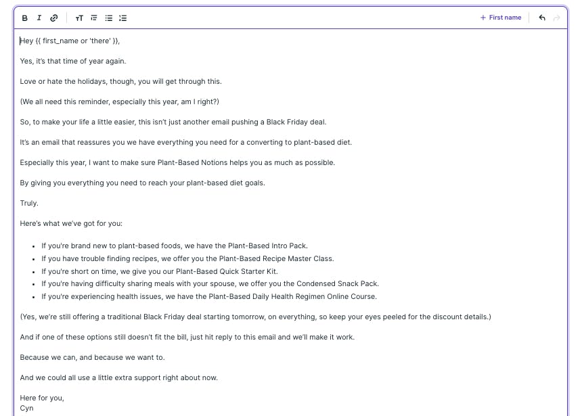
Task: Click the Plant-Based Intro Pack bullet item
Action: [x=175, y=246]
